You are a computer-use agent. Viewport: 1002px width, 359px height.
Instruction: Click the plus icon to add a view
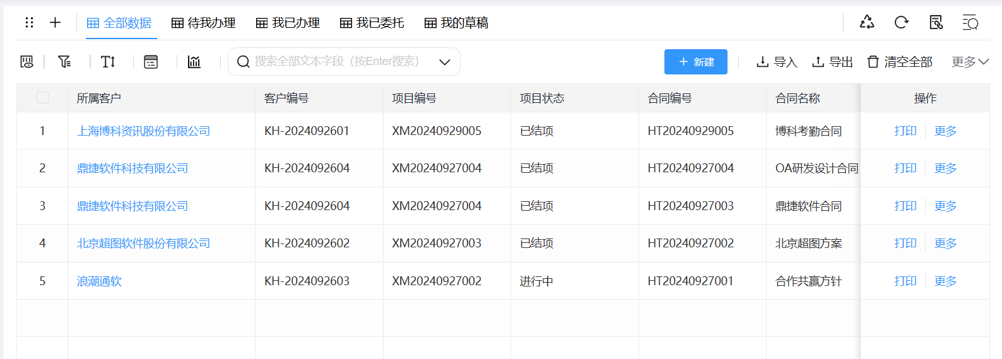pyautogui.click(x=56, y=23)
